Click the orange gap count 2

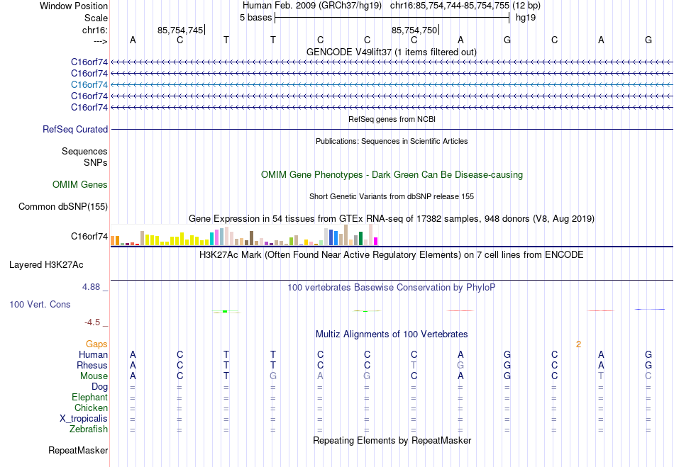(x=578, y=344)
